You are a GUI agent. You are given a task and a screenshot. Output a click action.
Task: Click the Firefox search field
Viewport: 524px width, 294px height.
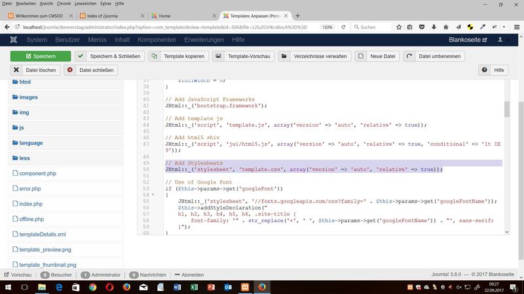(386, 27)
